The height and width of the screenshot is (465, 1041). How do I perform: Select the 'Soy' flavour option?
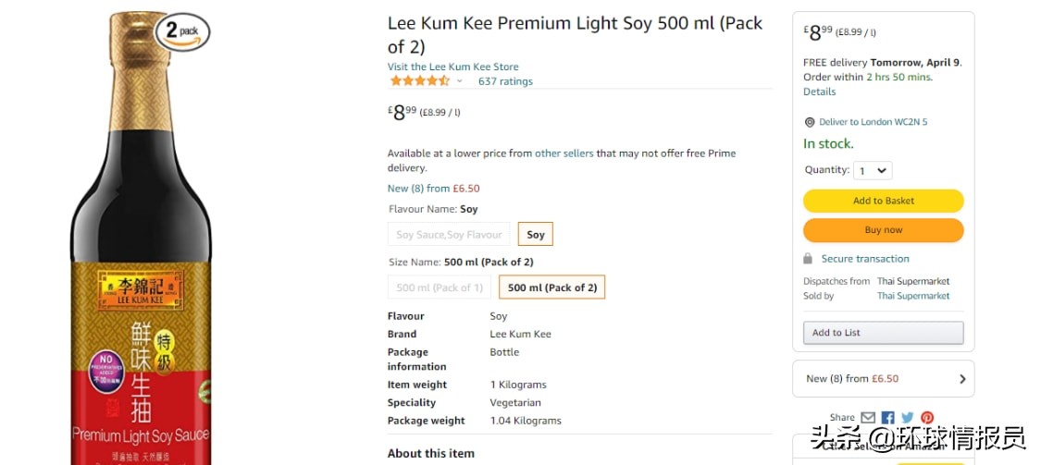(536, 235)
